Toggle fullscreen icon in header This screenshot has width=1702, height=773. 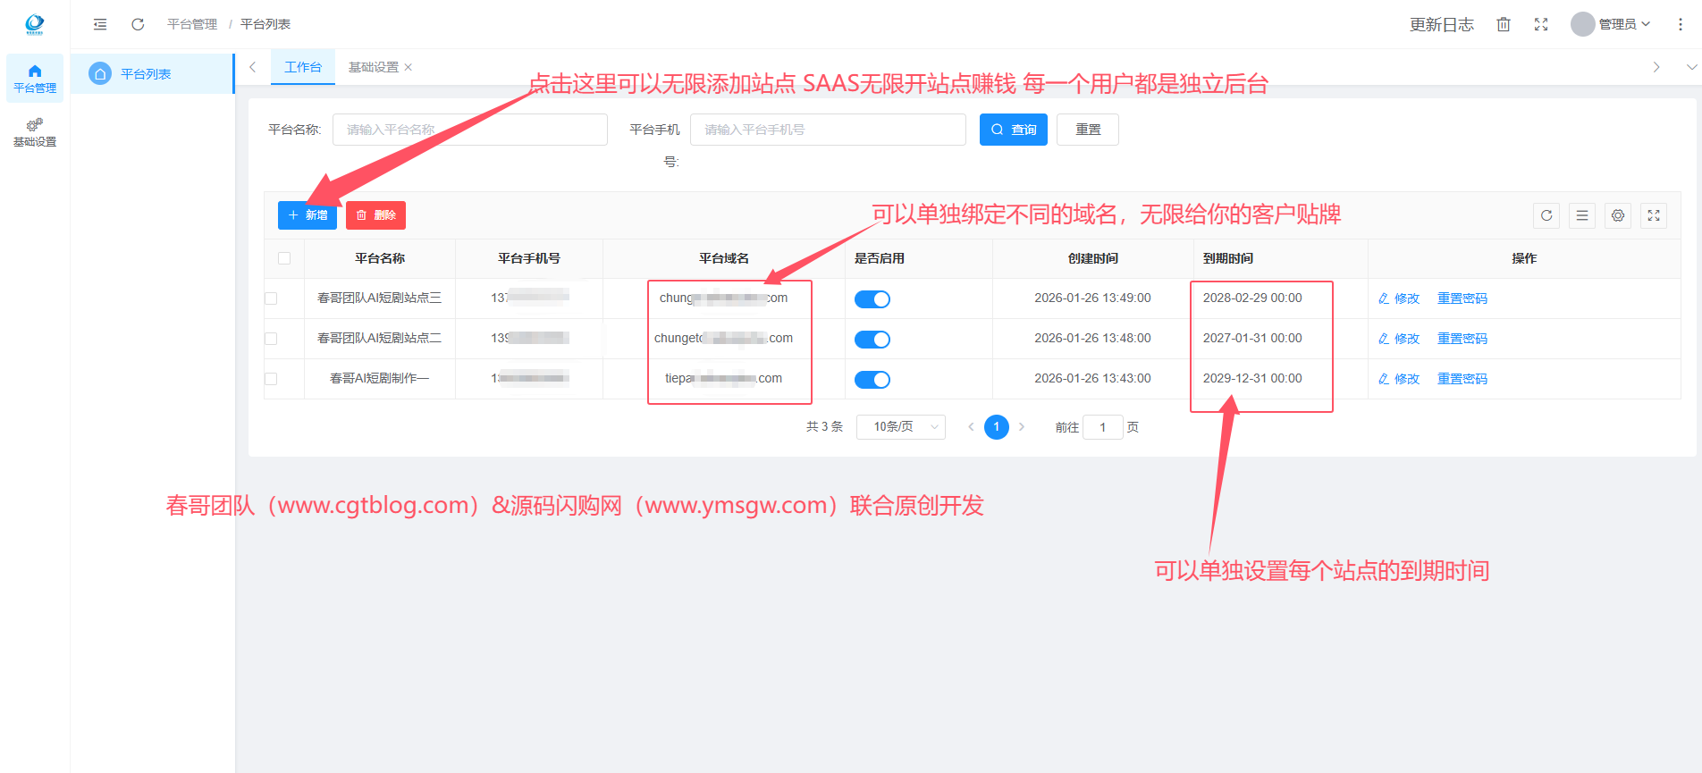1541,24
